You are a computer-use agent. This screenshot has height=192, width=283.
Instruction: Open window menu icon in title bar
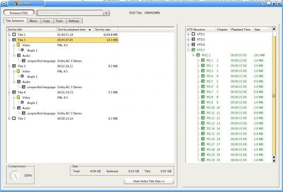[x=4, y=4]
